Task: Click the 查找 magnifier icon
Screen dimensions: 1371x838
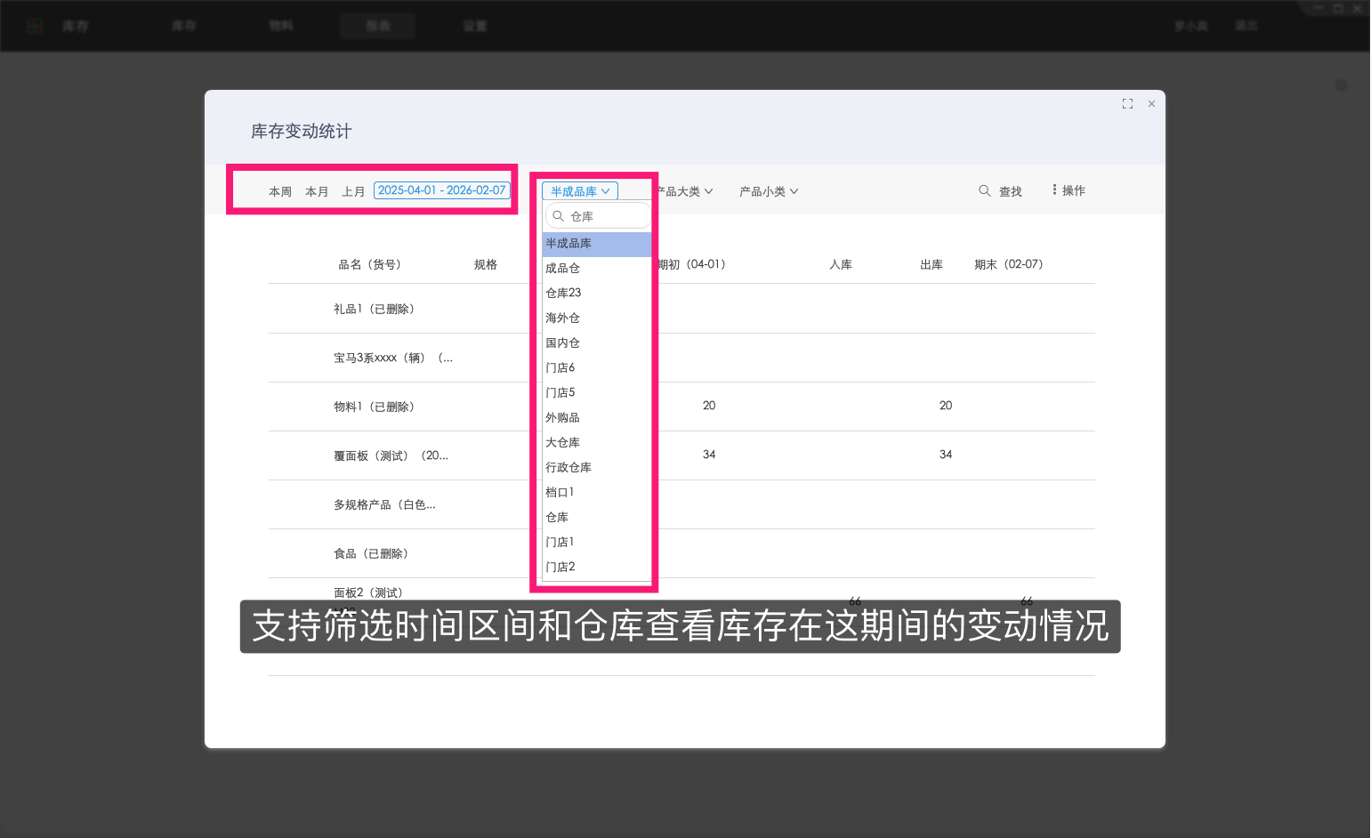Action: click(x=985, y=190)
